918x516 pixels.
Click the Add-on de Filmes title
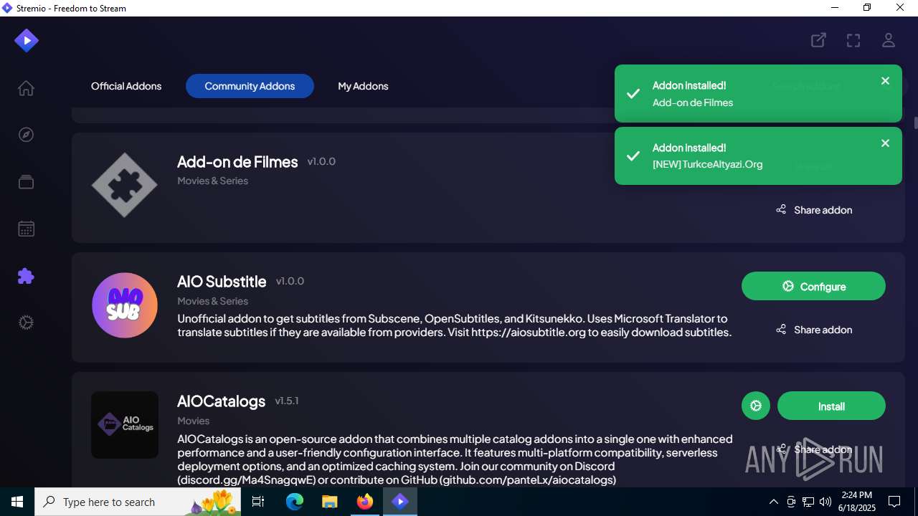coord(237,162)
